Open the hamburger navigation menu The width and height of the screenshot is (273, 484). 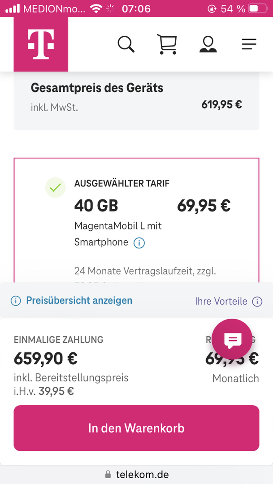pyautogui.click(x=249, y=44)
